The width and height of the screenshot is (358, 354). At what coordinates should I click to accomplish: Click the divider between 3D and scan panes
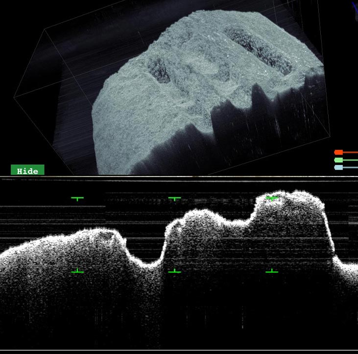click(179, 176)
